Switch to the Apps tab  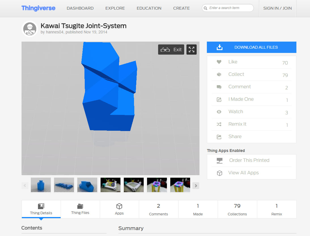[x=119, y=209]
